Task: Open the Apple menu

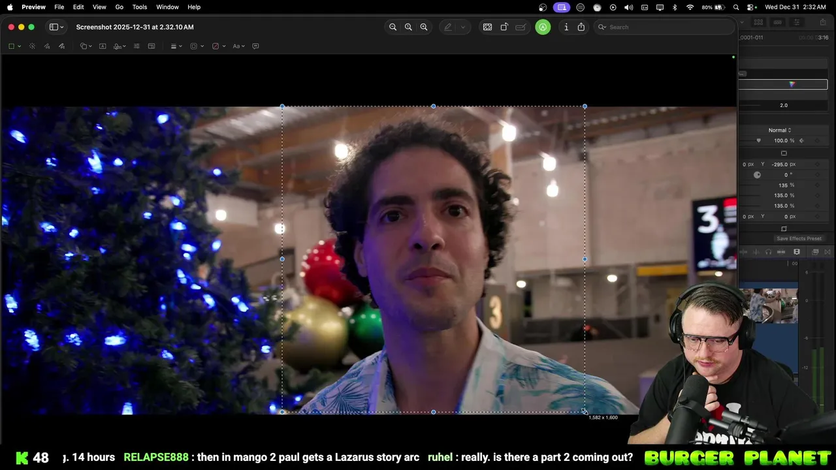Action: (x=10, y=7)
